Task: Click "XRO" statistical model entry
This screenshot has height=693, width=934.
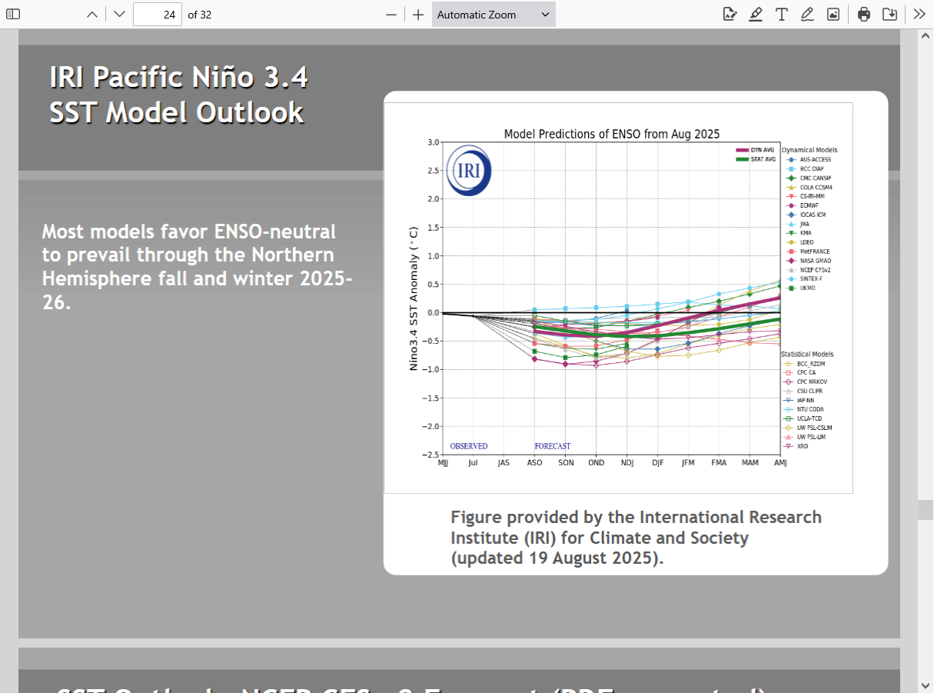Action: (x=796, y=446)
